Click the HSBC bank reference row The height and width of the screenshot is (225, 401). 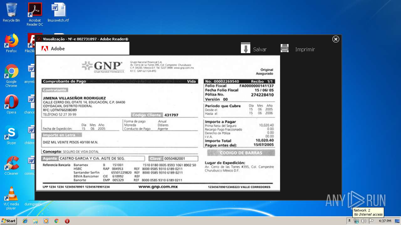click(x=128, y=169)
